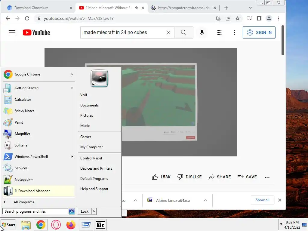Image resolution: width=308 pixels, height=231 pixels.
Task: Search with voice microphone icon
Action: pyautogui.click(x=202, y=32)
